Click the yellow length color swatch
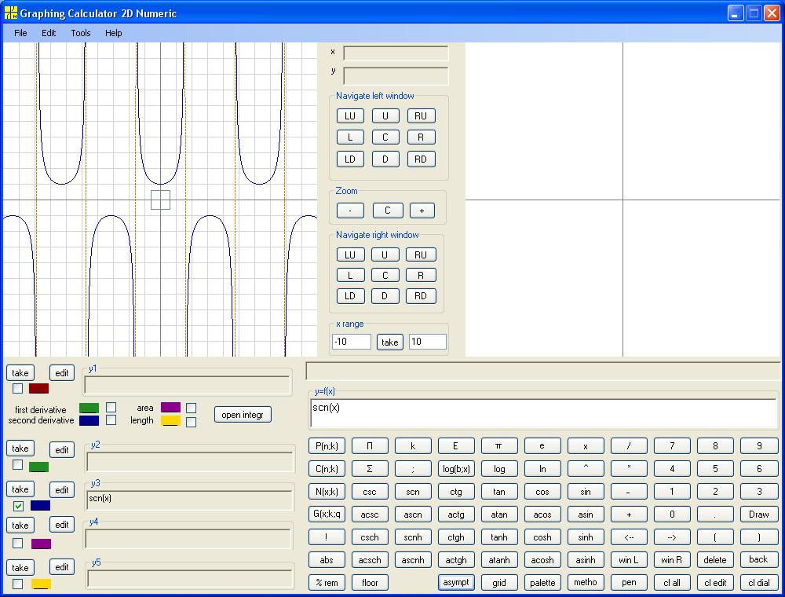785x597 pixels. click(x=170, y=421)
